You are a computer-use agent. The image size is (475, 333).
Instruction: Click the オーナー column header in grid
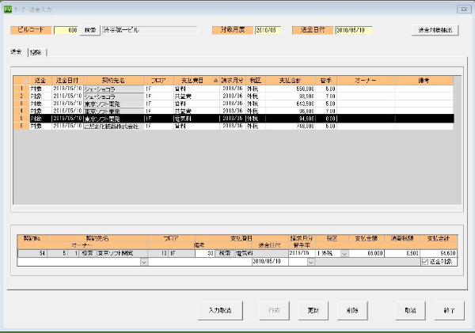pyautogui.click(x=366, y=81)
